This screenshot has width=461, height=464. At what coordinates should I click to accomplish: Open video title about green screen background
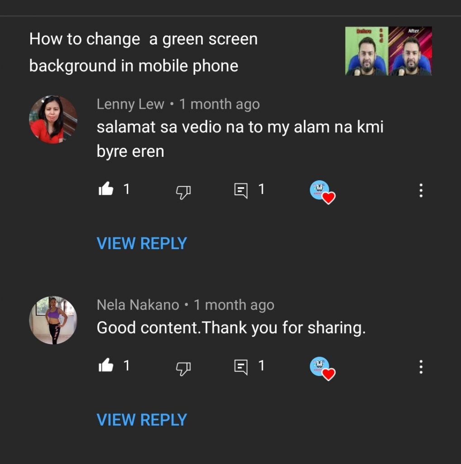(x=143, y=52)
